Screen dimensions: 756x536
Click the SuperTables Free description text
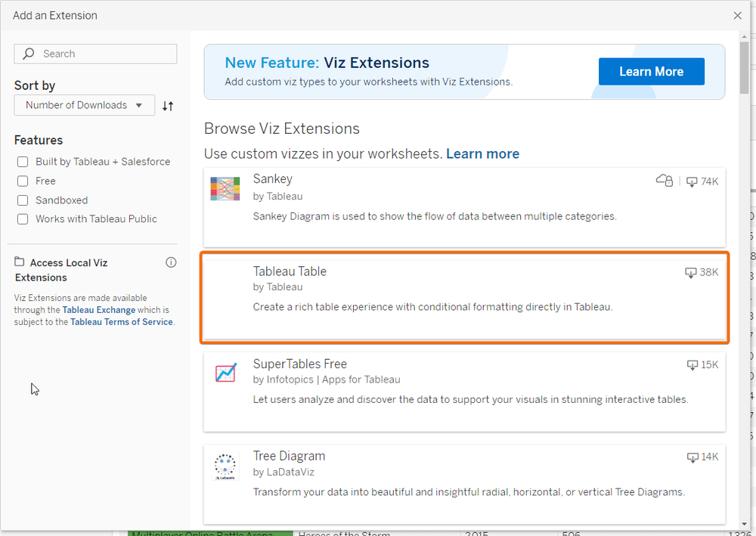[x=470, y=400]
